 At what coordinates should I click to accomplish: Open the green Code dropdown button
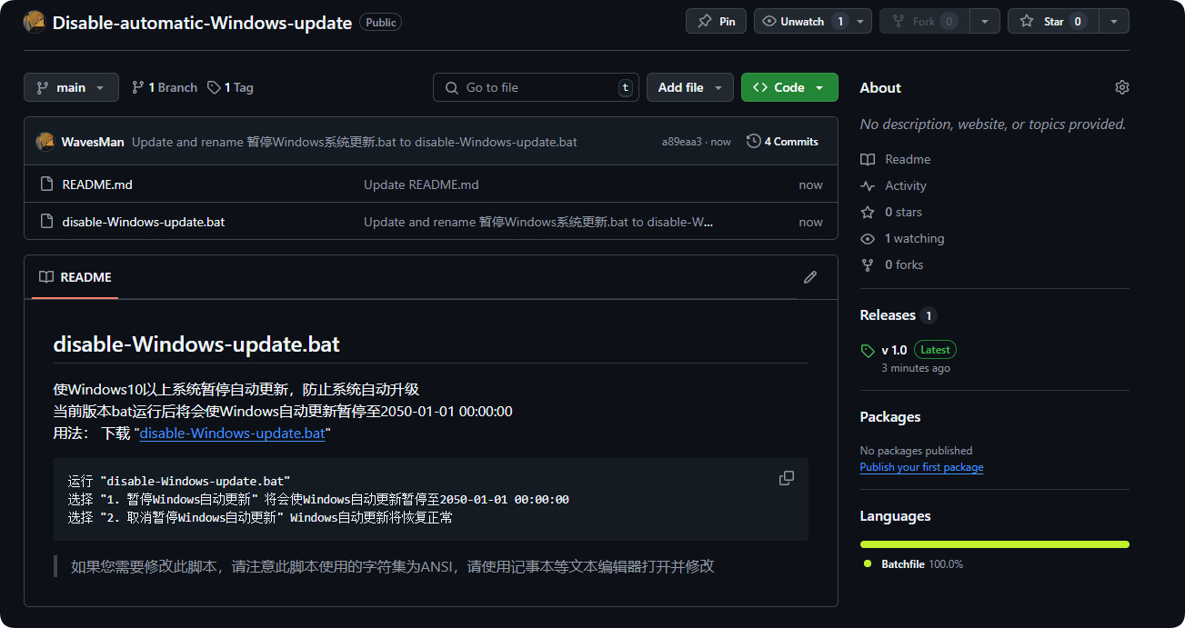(789, 87)
